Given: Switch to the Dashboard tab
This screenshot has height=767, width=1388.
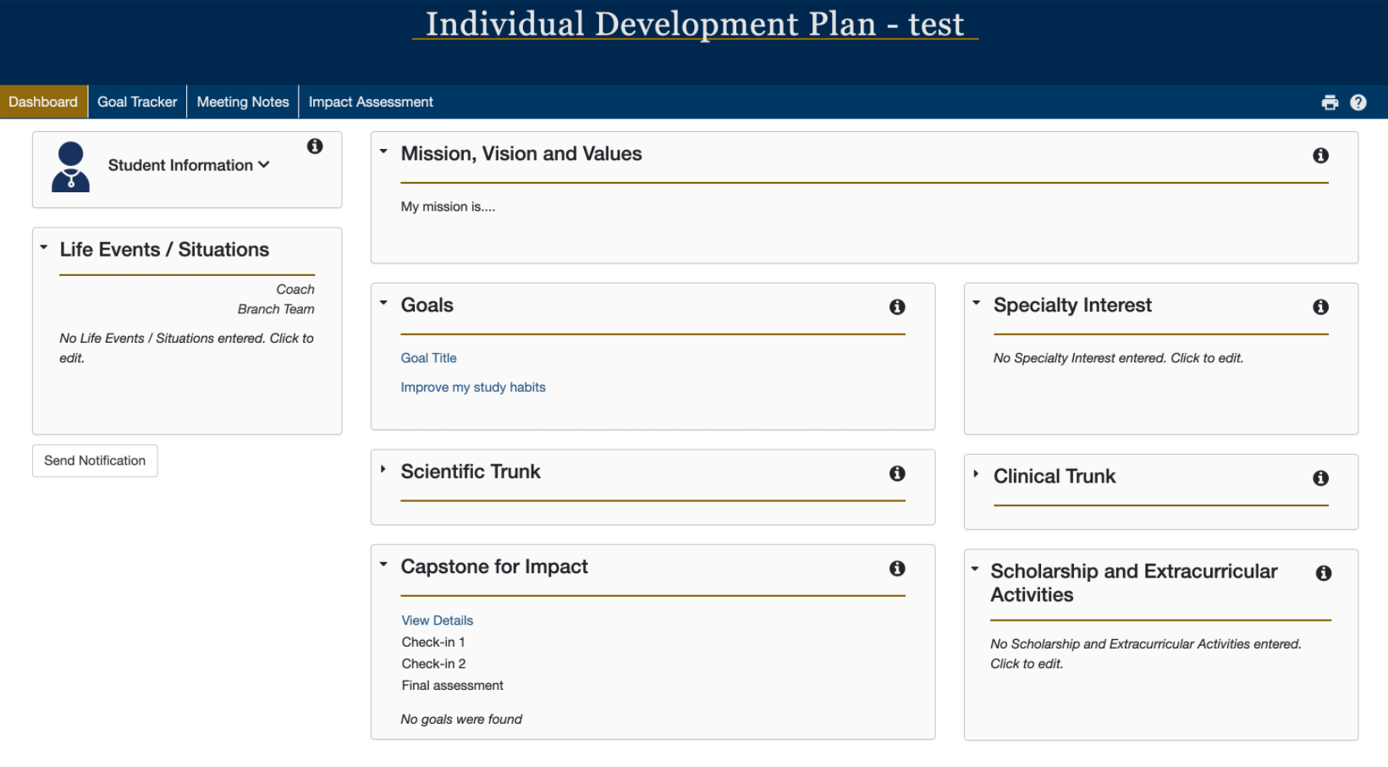Looking at the screenshot, I should click(43, 102).
